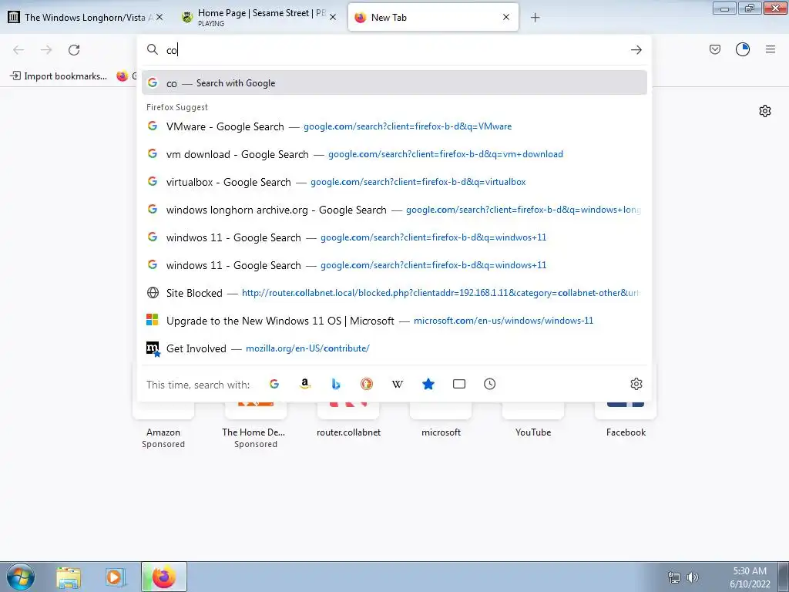Open the Save to Pocket button
Screen dimensions: 789x592
pyautogui.click(x=715, y=49)
